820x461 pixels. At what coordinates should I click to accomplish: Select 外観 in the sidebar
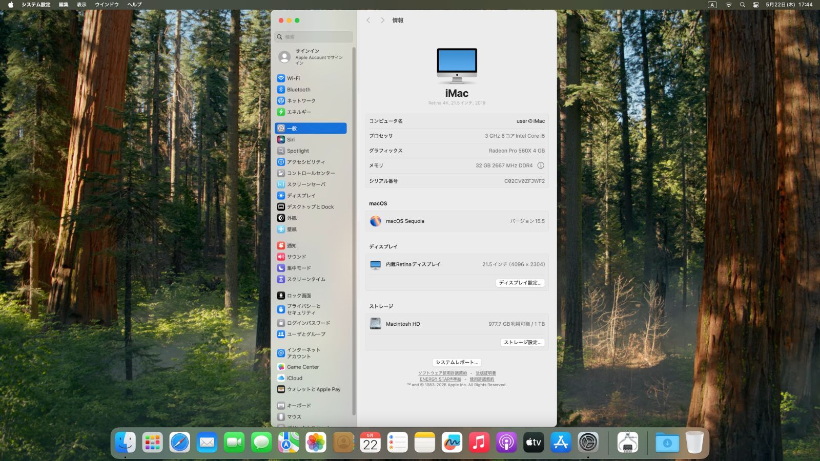[x=311, y=218]
